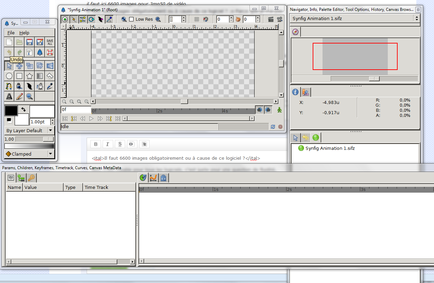The width and height of the screenshot is (434, 283).
Task: Switch to the Curves tab icon
Action: pos(153,177)
